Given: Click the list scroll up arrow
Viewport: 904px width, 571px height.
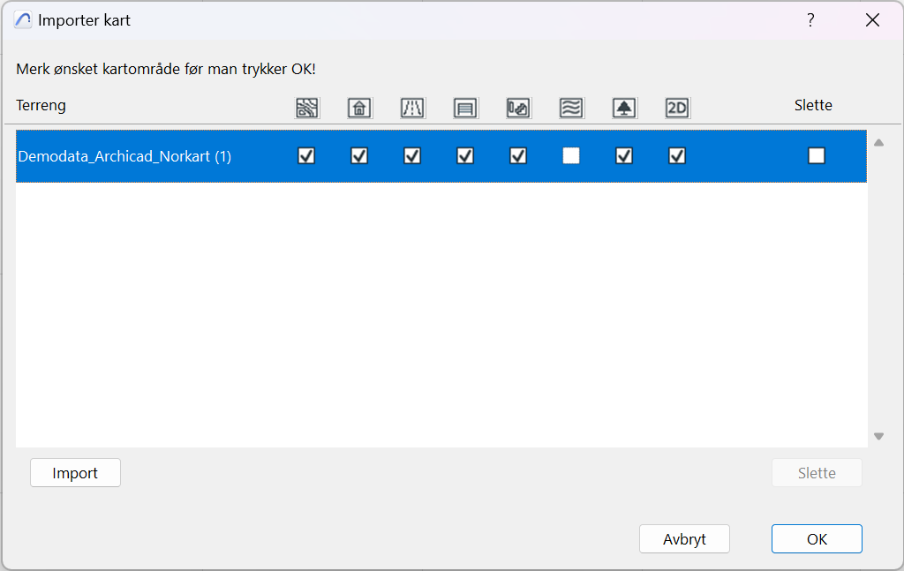Looking at the screenshot, I should 878,143.
